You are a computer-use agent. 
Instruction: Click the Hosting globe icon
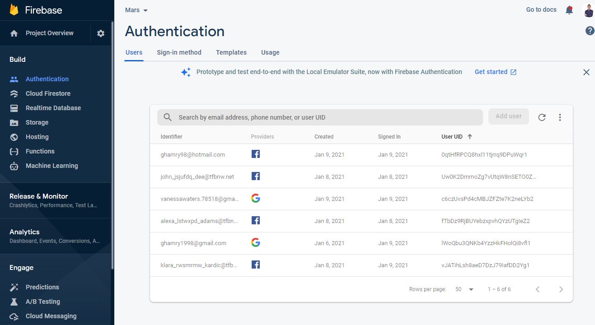[14, 137]
